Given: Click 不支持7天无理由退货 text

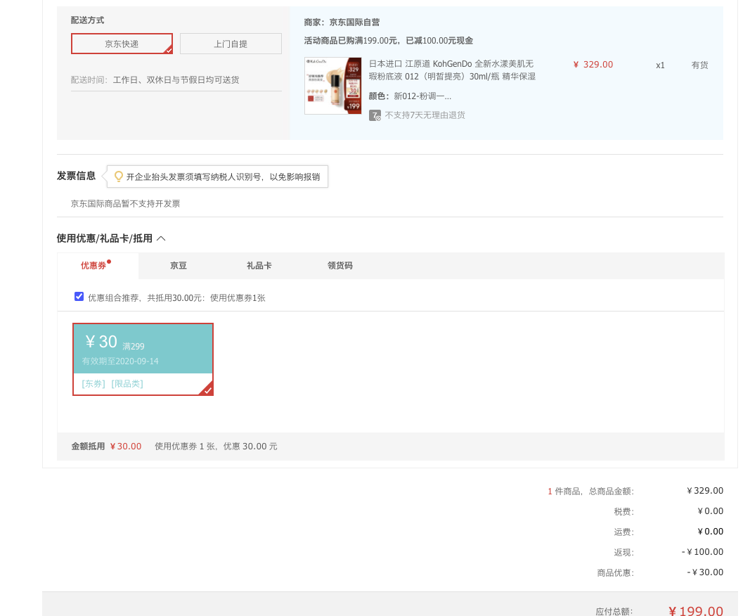Looking at the screenshot, I should click(425, 115).
